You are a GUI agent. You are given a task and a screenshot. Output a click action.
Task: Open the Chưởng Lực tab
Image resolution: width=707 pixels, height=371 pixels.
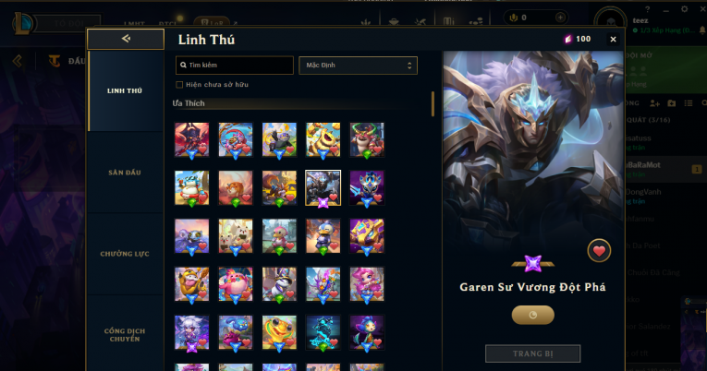(125, 254)
